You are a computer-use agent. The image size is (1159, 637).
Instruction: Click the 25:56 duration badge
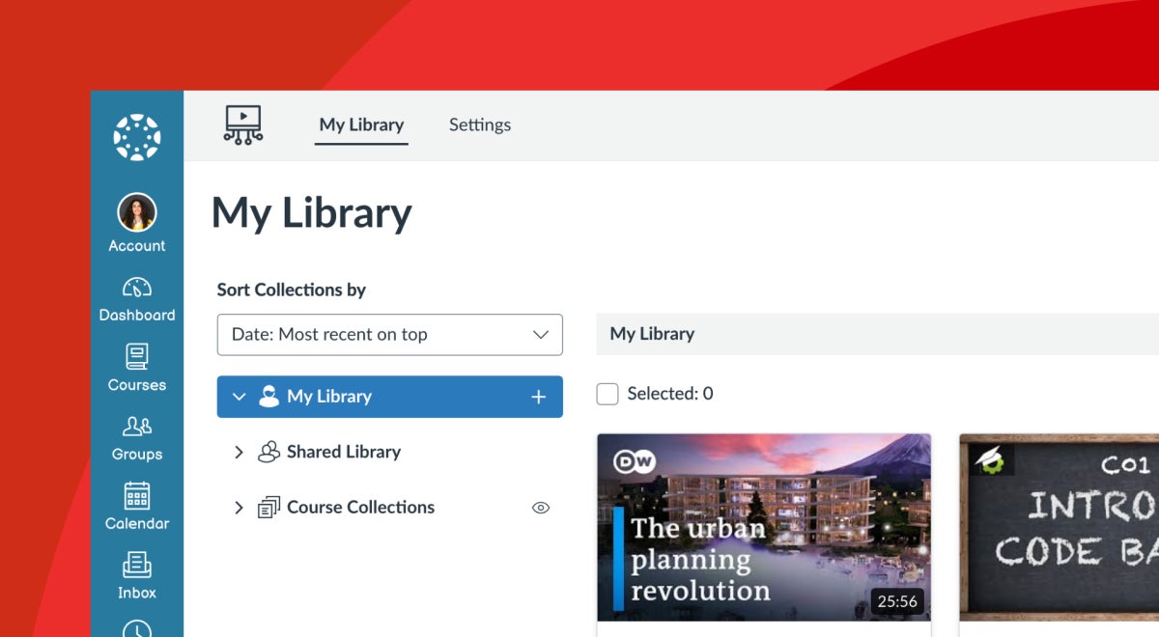tap(897, 601)
